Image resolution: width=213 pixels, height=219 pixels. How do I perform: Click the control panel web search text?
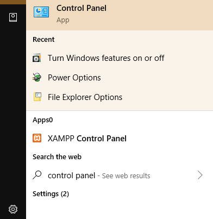point(72,176)
